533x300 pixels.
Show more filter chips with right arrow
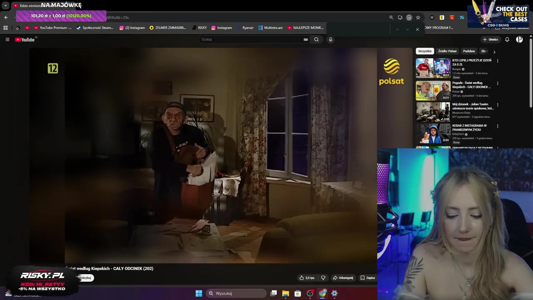pyautogui.click(x=494, y=52)
